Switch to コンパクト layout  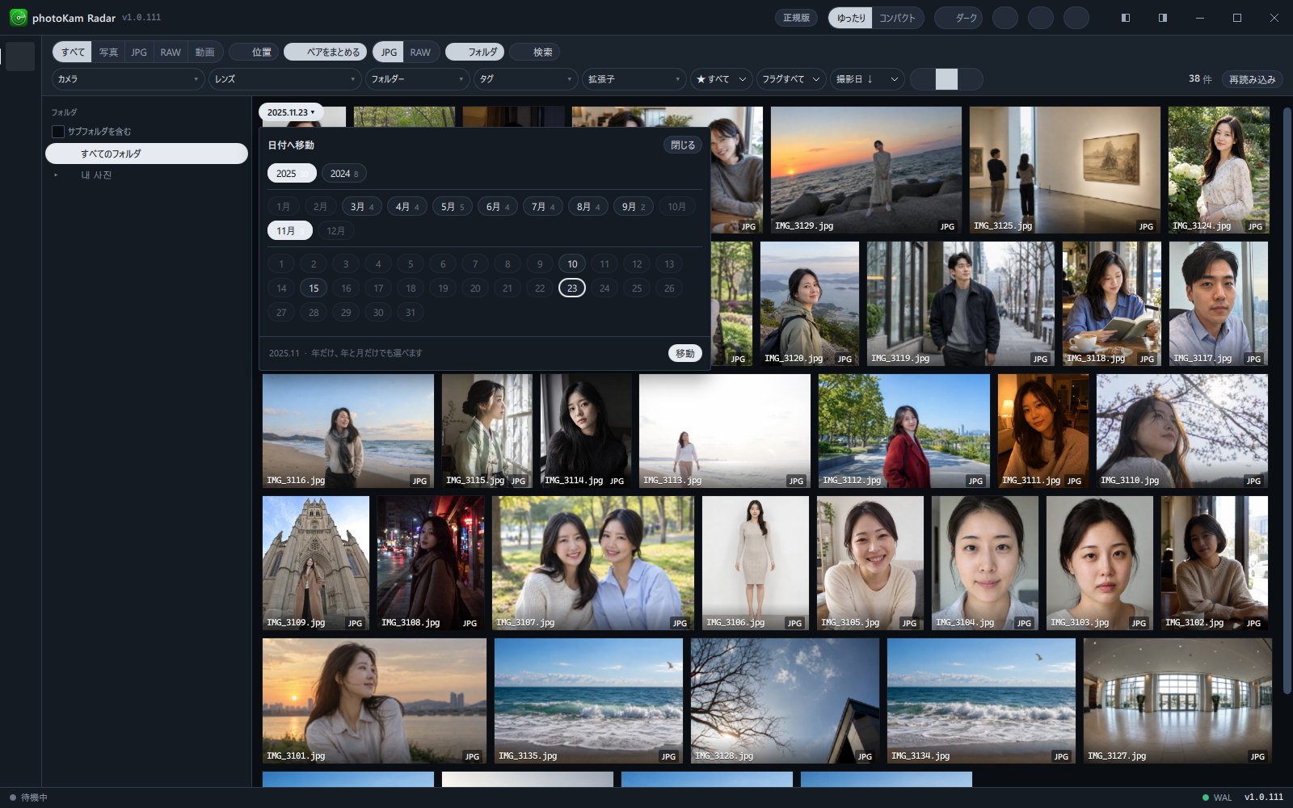tap(897, 18)
